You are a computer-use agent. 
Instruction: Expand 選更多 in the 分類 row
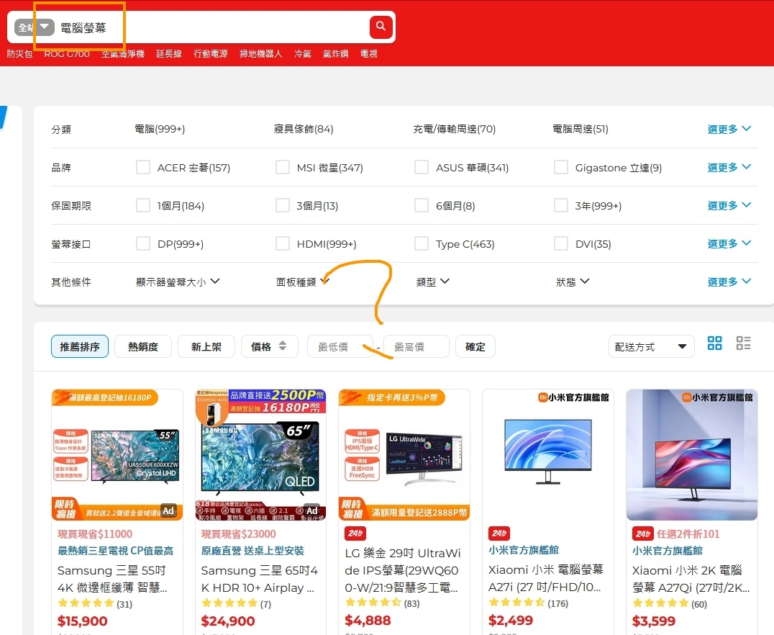coord(729,129)
